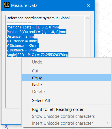Click the Position1(Last) line in text
Viewport: 112px width, 129px height.
33,27
